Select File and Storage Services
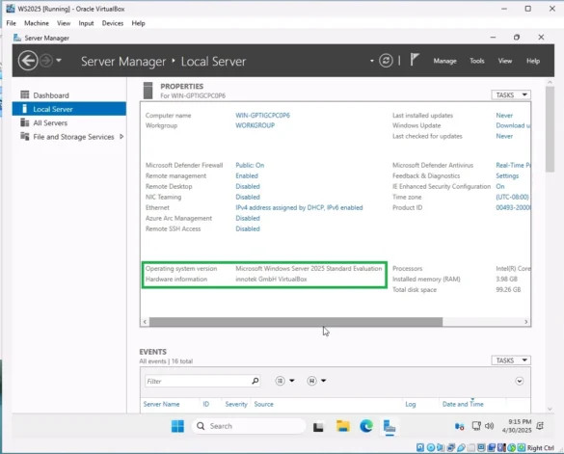This screenshot has width=564, height=454. point(73,137)
